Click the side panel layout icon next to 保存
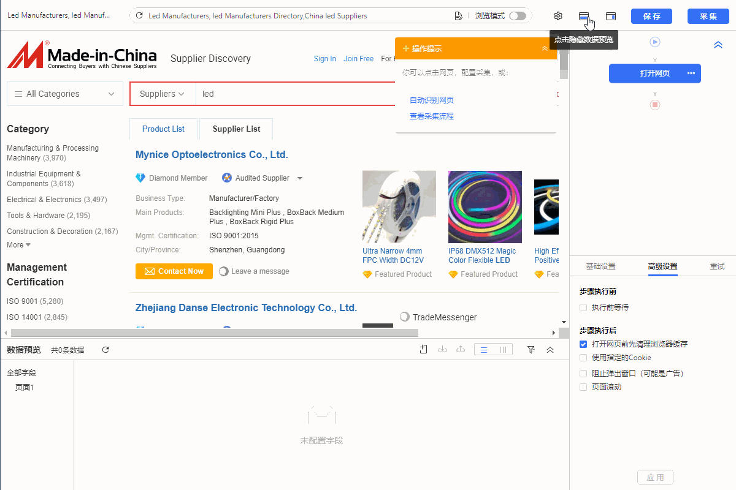The image size is (736, 490). (611, 16)
